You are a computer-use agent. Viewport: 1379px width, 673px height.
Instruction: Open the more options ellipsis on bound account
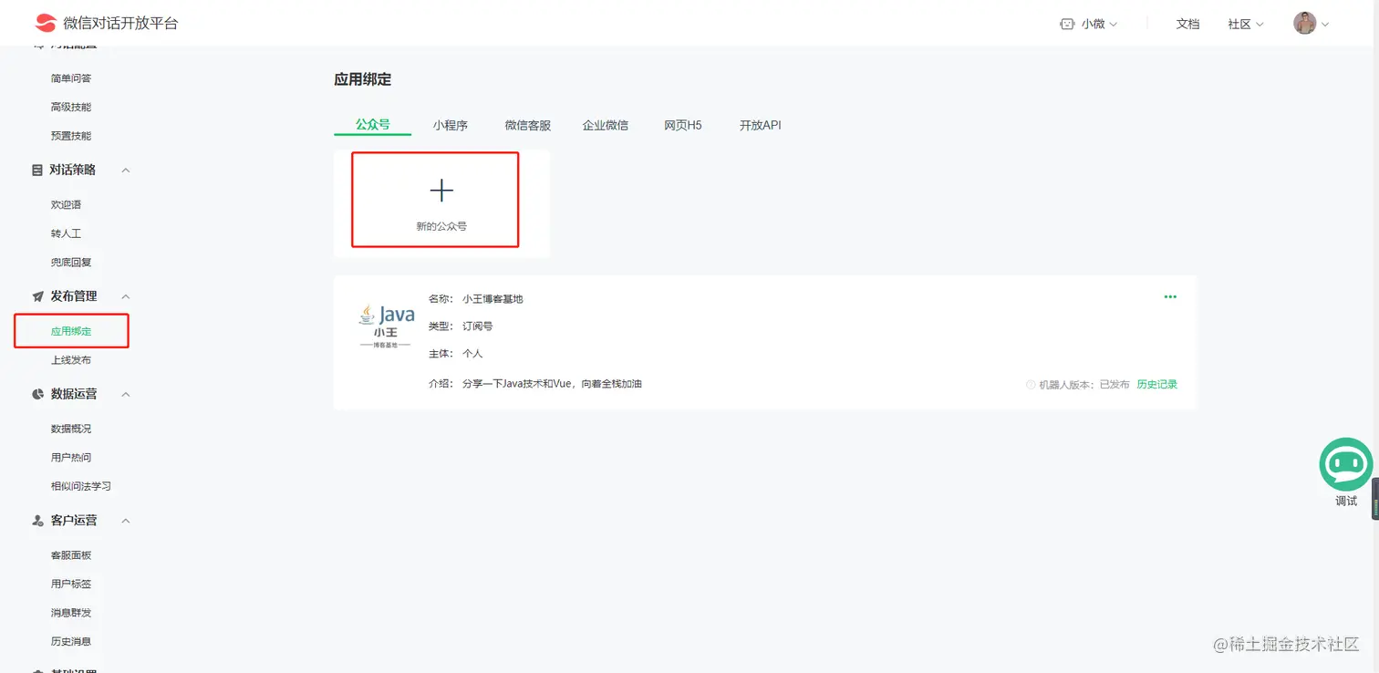pyautogui.click(x=1170, y=296)
